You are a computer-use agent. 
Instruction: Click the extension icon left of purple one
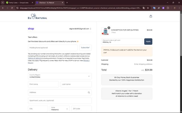click(159, 8)
